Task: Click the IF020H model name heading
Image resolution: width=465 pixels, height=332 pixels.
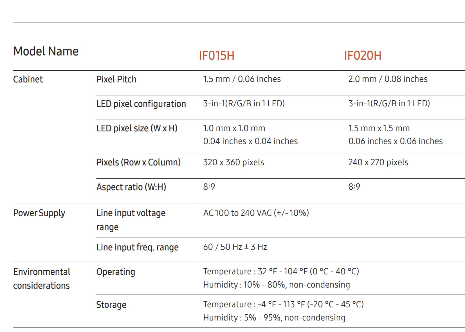Action: point(362,55)
